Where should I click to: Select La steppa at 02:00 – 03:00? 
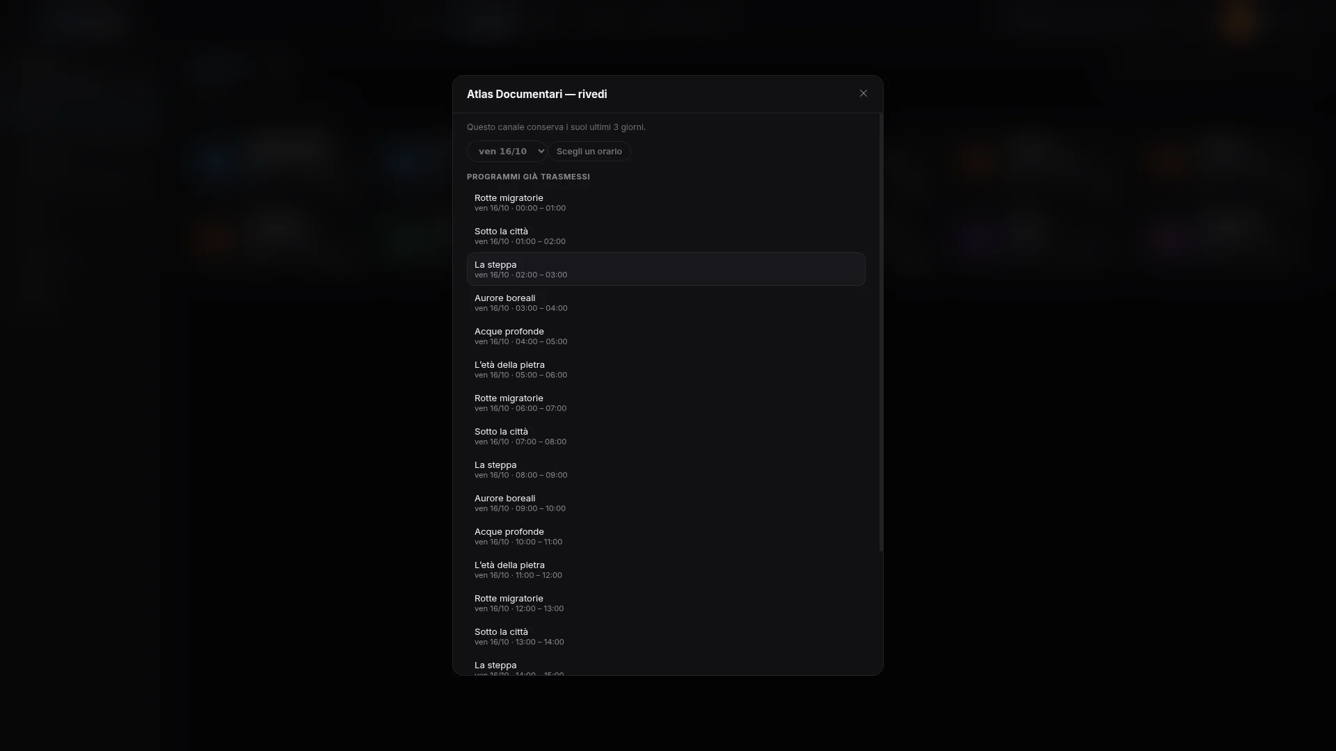(x=666, y=269)
